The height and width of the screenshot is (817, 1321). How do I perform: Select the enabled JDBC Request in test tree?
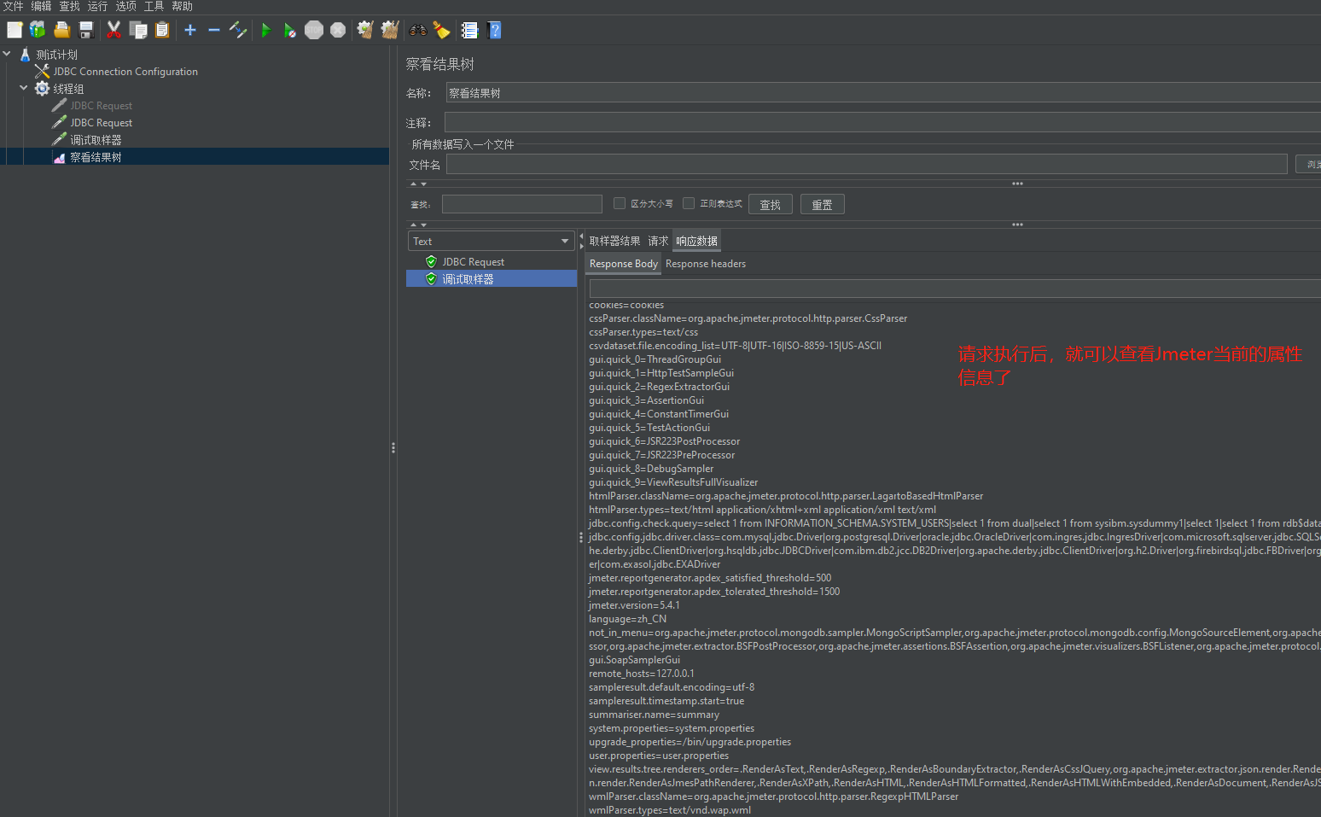point(101,123)
